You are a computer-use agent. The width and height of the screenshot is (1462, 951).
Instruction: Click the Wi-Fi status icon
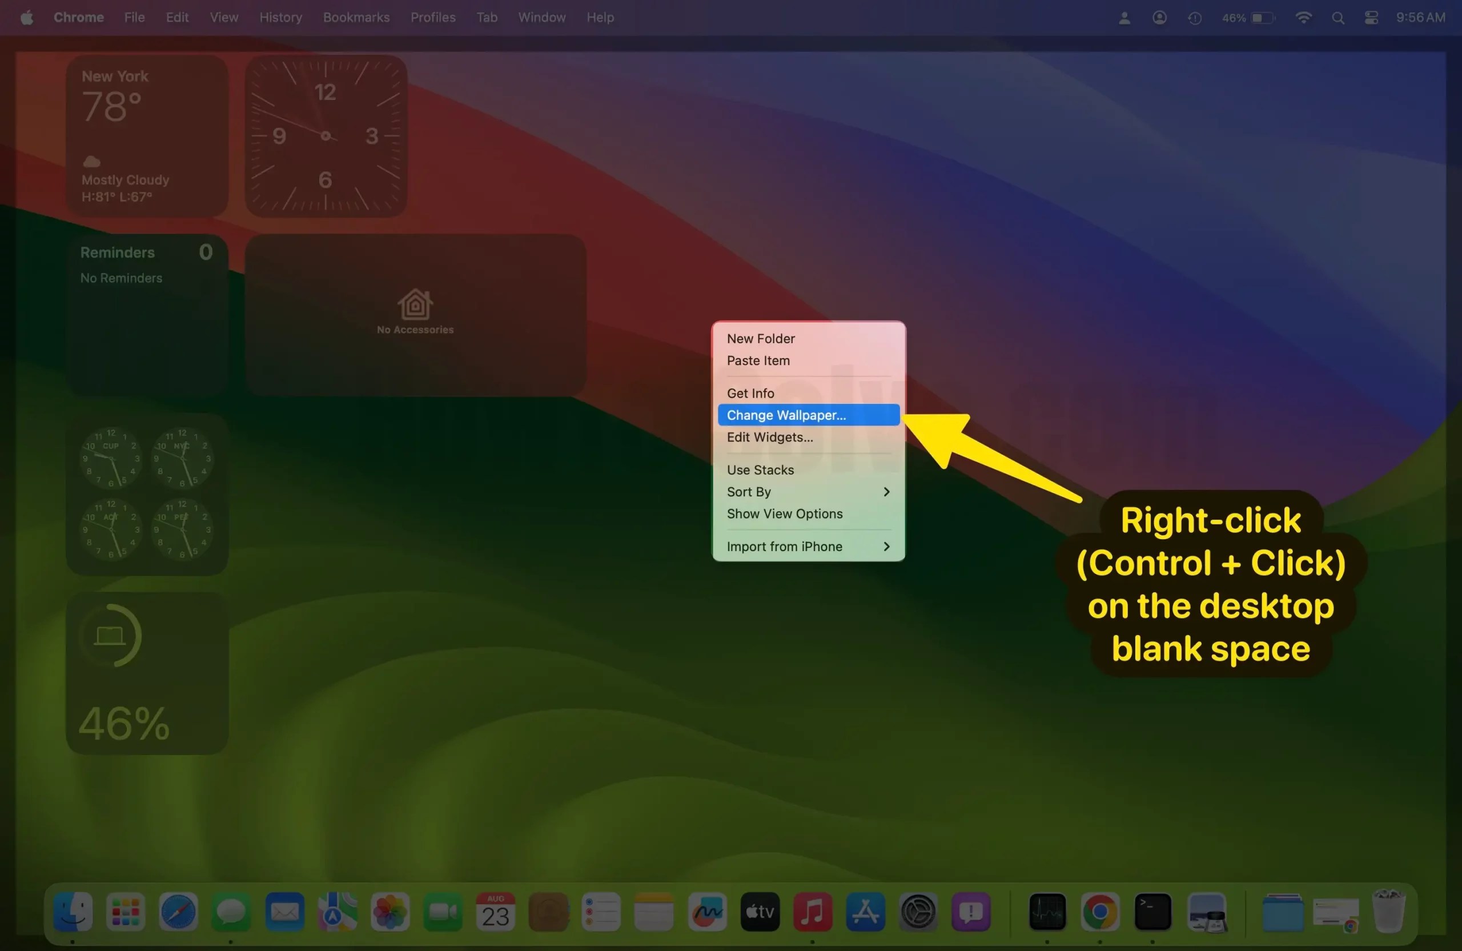(1303, 17)
